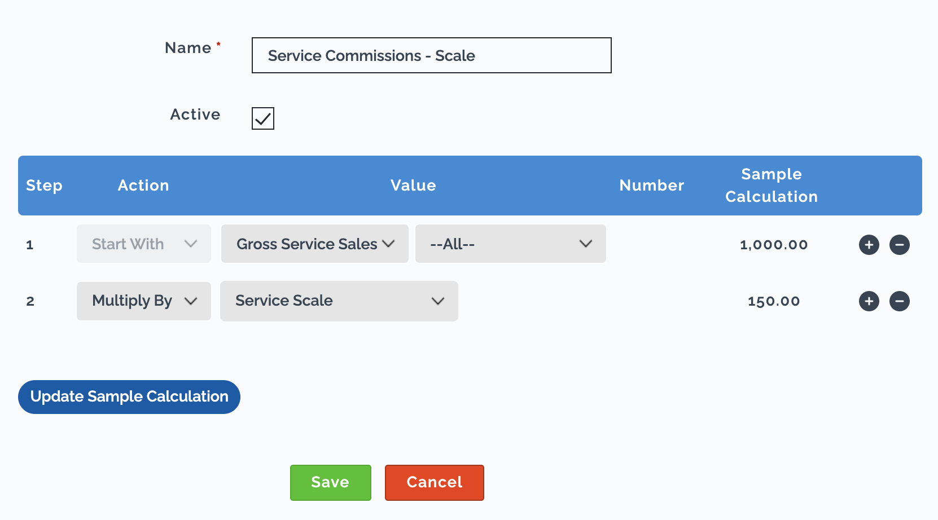Focus the Name input field
This screenshot has width=938, height=520.
pyautogui.click(x=432, y=55)
